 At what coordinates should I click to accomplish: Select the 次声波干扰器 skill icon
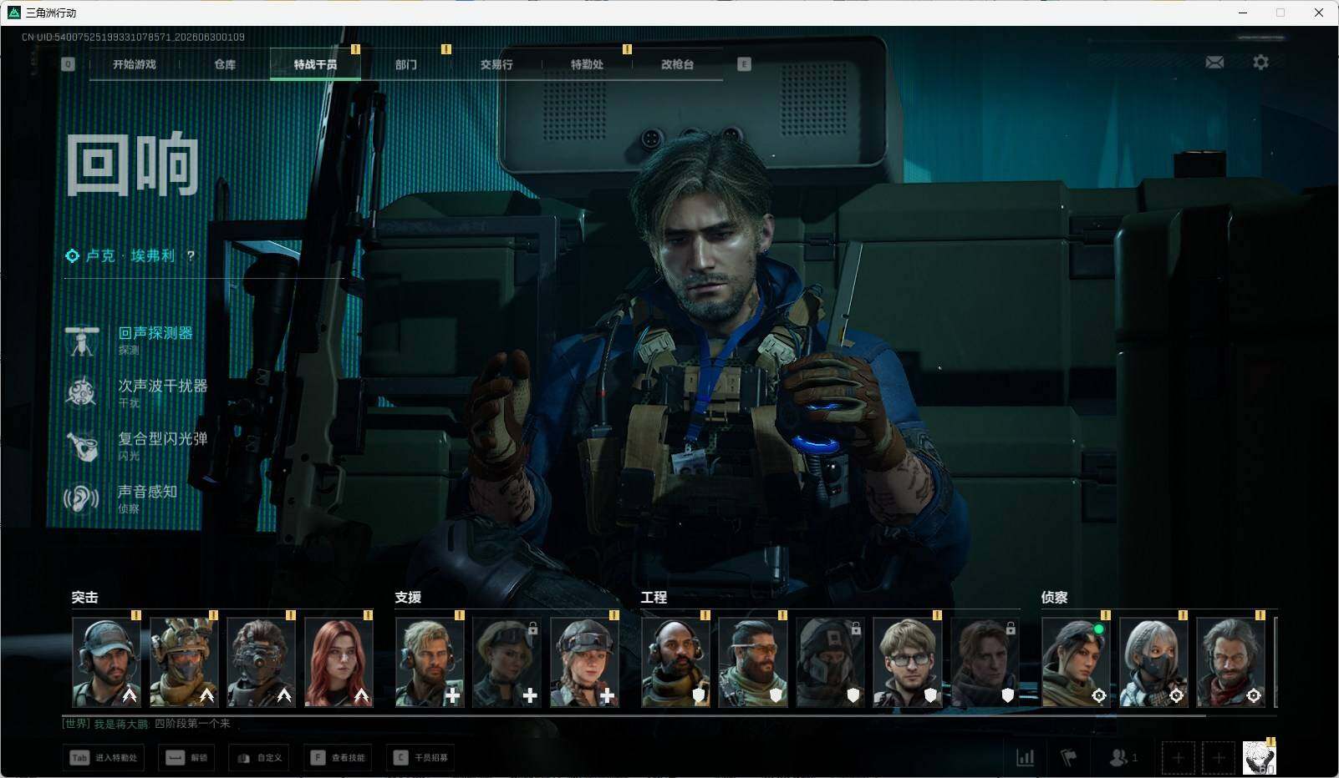[x=82, y=392]
